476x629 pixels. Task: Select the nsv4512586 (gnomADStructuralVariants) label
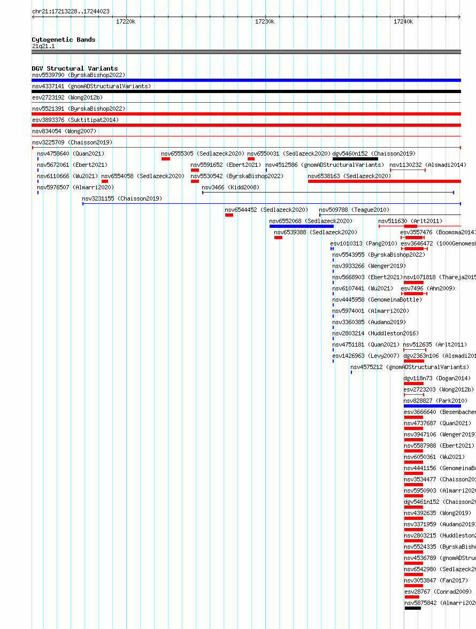pos(325,165)
